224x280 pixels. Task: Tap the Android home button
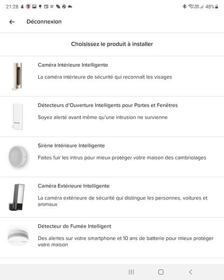(161, 272)
